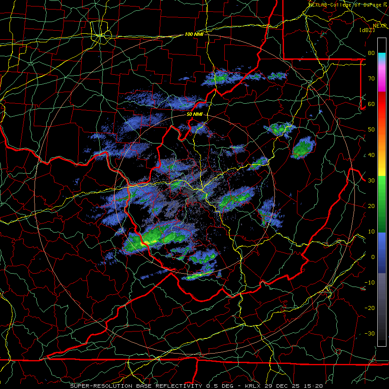Viewport: 389px width, 389px height.
Task: Click the cyan top segment of color bar
Action: [382, 57]
